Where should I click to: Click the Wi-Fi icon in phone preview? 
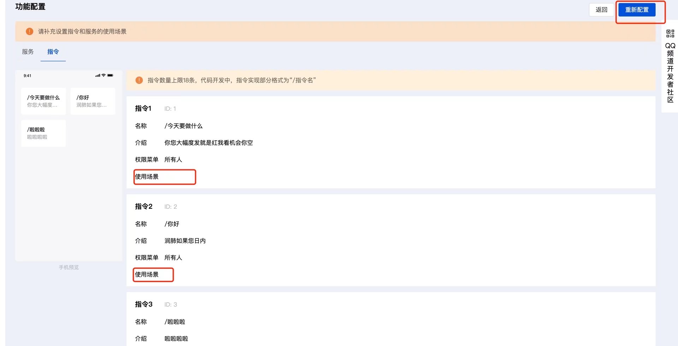pos(103,75)
